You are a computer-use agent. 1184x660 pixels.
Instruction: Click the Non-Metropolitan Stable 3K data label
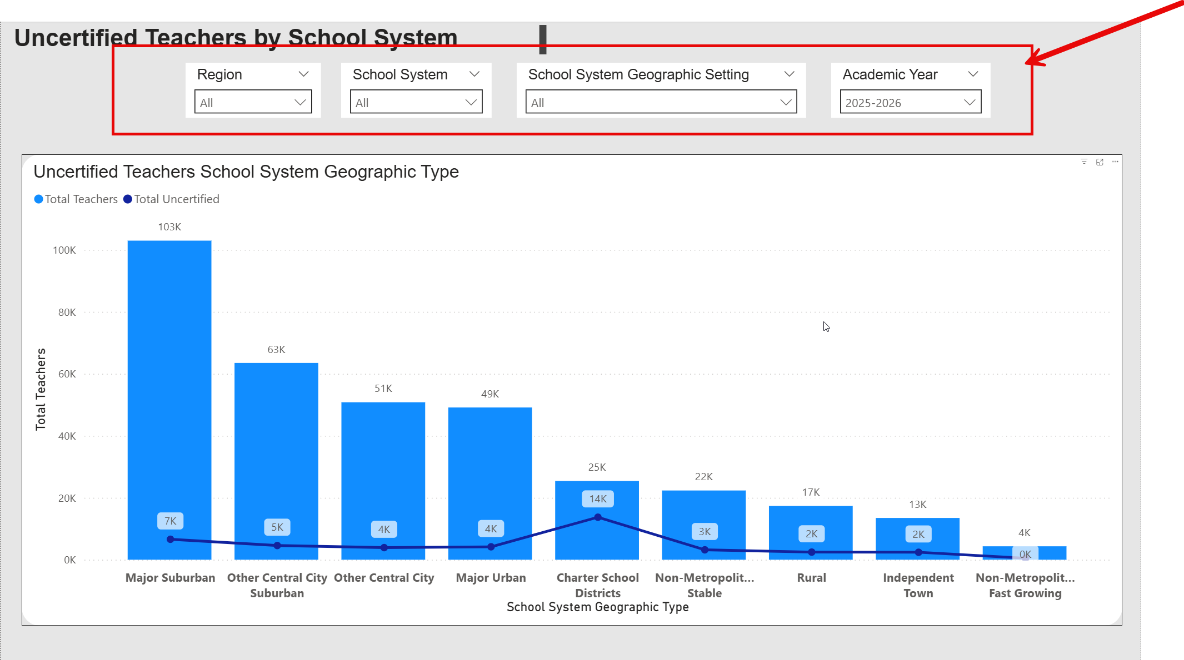coord(705,532)
